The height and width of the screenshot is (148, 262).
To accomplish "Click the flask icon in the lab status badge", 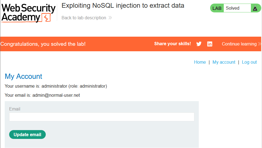I will pos(255,8).
